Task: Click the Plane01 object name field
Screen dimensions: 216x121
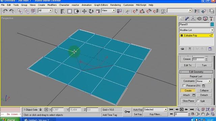Action: click(194, 25)
